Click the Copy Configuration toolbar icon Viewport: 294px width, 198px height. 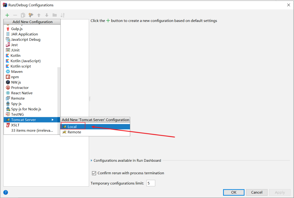[x=23, y=15]
